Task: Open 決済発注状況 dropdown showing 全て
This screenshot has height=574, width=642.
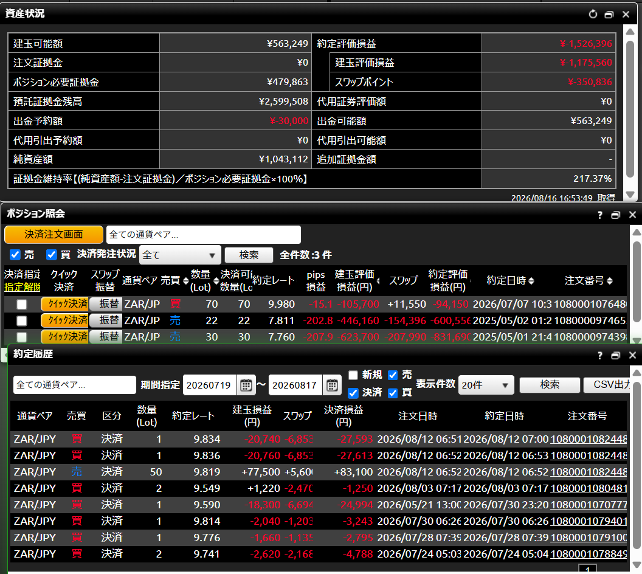Action: click(180, 255)
